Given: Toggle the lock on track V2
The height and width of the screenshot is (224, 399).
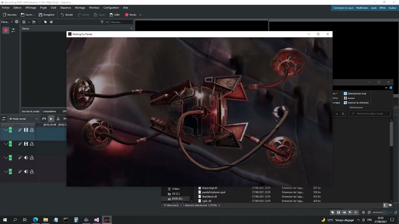Looking at the screenshot, I should coord(31,130).
